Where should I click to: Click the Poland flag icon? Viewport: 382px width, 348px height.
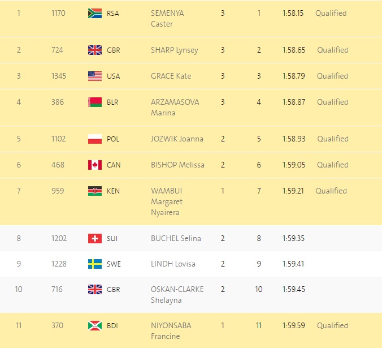(x=95, y=139)
